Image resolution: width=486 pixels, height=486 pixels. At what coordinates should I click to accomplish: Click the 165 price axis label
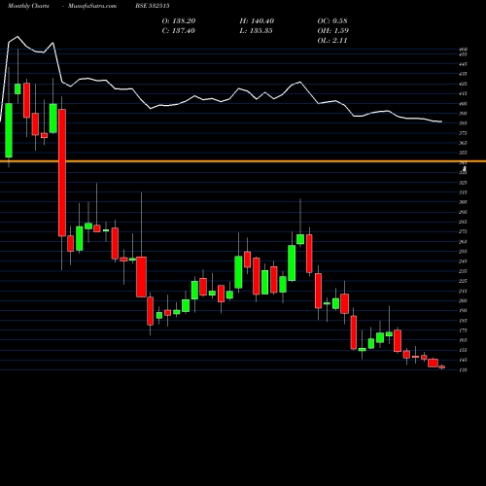point(463,340)
